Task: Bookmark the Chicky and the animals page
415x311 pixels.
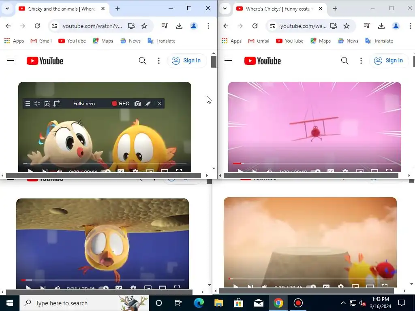Action: [144, 26]
